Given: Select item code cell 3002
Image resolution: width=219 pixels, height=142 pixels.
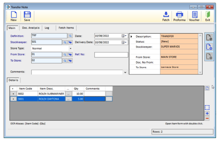Looking at the screenshot, I should [28, 94].
